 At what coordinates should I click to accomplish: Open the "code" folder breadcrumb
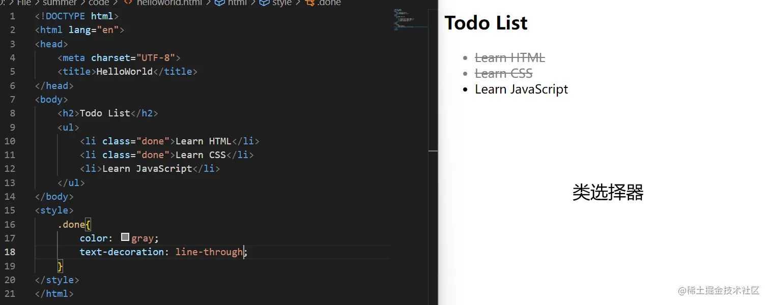[99, 3]
